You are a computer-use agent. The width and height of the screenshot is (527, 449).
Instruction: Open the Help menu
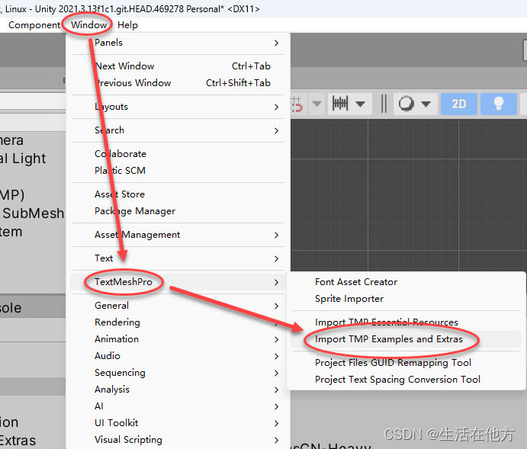tap(127, 25)
